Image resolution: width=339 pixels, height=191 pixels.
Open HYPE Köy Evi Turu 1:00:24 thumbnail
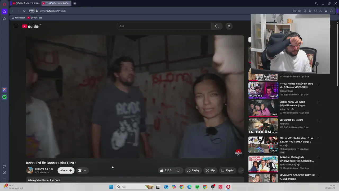click(x=263, y=90)
